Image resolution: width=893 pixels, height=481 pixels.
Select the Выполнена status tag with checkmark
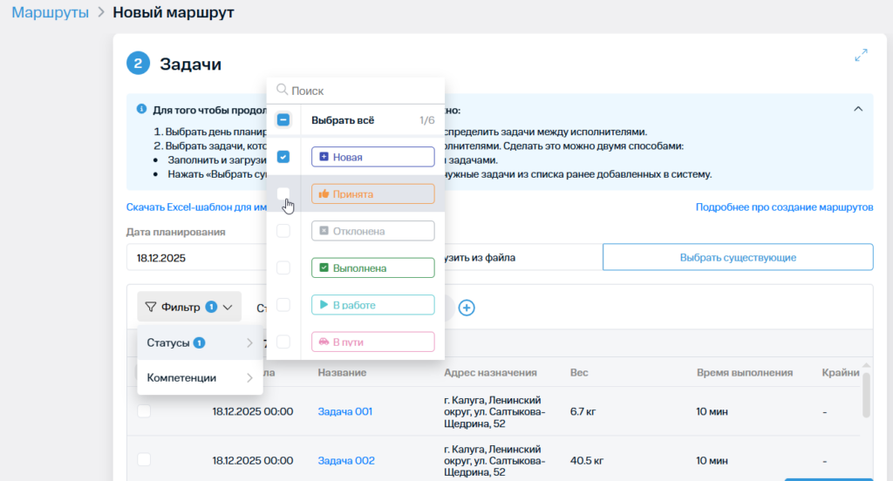[x=372, y=268]
